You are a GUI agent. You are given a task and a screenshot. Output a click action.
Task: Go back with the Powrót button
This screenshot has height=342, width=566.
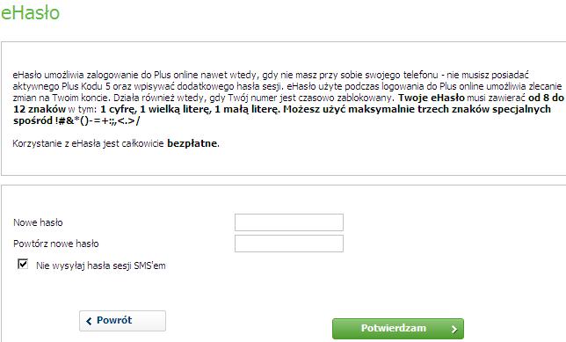(x=122, y=321)
